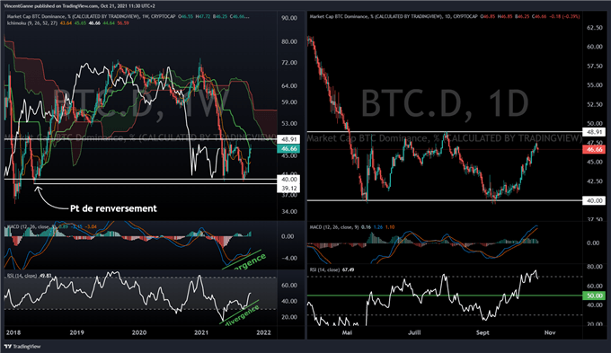Click the 64.00 price axis value
This screenshot has height=353, width=611.
point(289,85)
